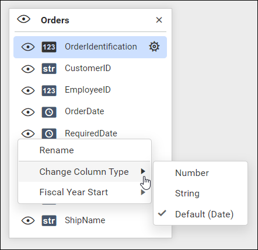Select String as column type
The height and width of the screenshot is (250, 258).
pyautogui.click(x=200, y=193)
